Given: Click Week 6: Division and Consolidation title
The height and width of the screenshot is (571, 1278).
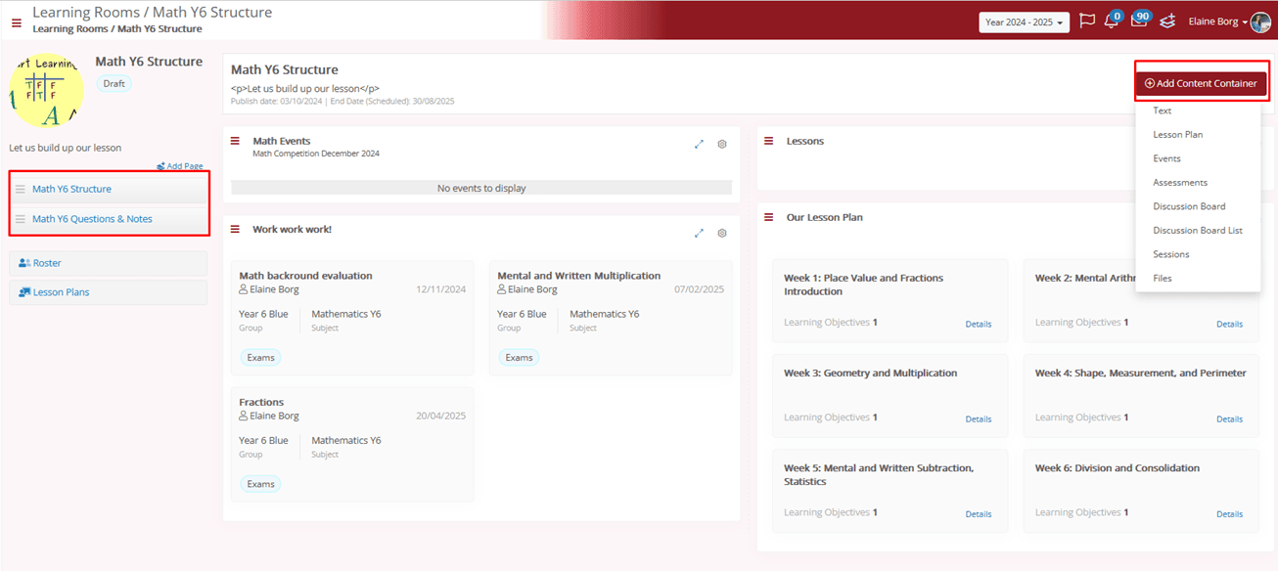Looking at the screenshot, I should [x=1117, y=467].
